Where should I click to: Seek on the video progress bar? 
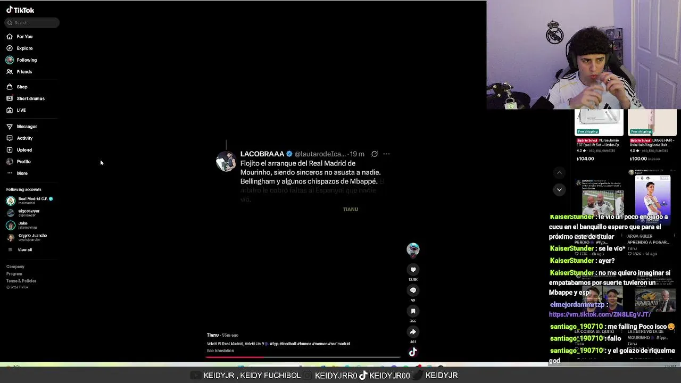tap(303, 357)
